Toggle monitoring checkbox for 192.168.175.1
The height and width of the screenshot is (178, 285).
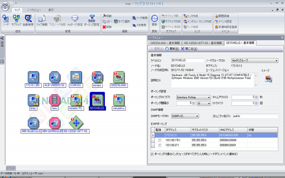point(160,140)
